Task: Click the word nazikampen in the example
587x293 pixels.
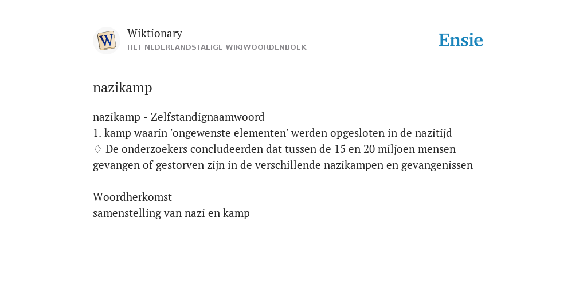Action: 353,165
